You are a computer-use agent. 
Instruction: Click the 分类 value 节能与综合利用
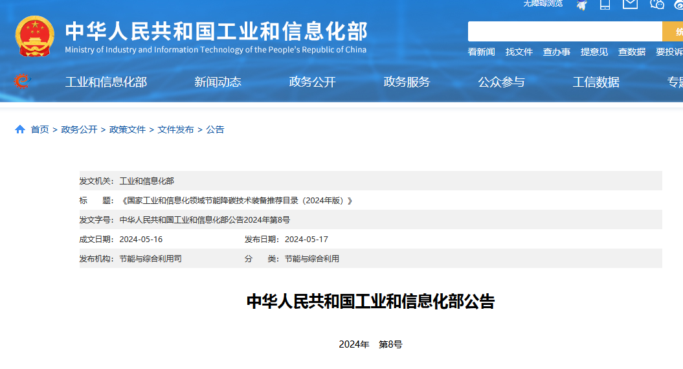[x=312, y=259]
